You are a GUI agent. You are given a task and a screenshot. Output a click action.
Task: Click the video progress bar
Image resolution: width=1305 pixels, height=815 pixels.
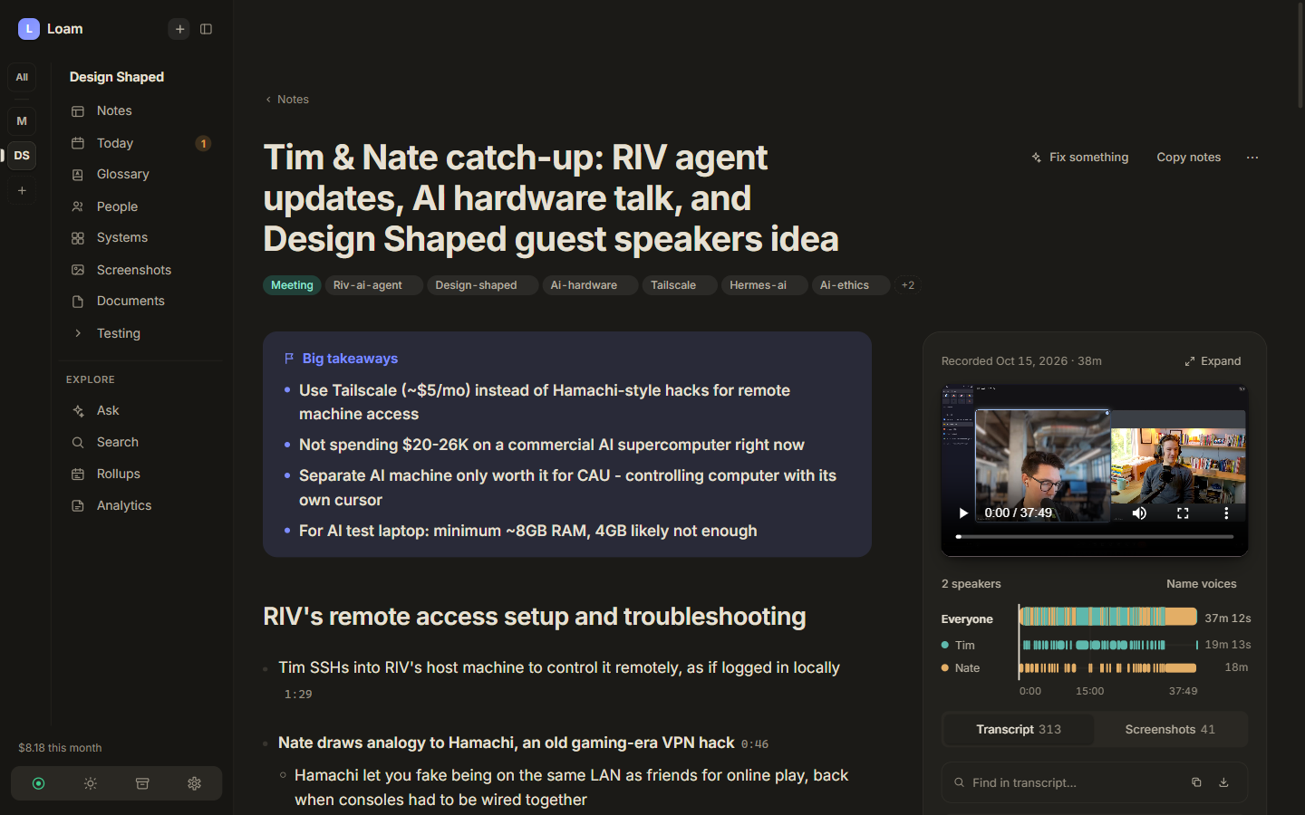[x=1095, y=537]
